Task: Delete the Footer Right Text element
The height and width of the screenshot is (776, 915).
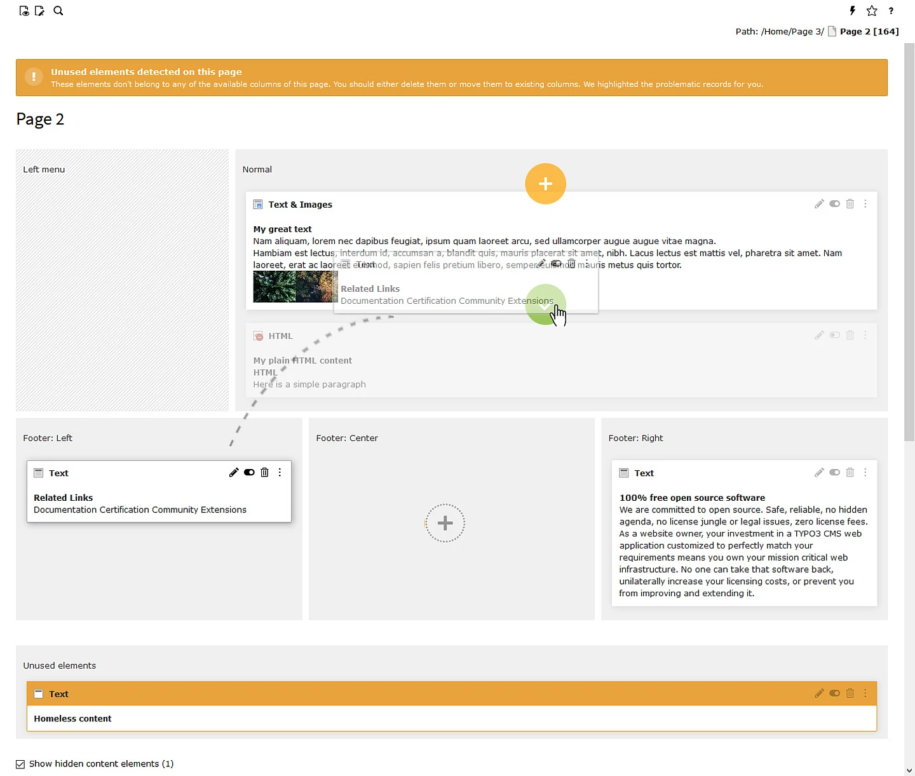Action: pyautogui.click(x=850, y=472)
